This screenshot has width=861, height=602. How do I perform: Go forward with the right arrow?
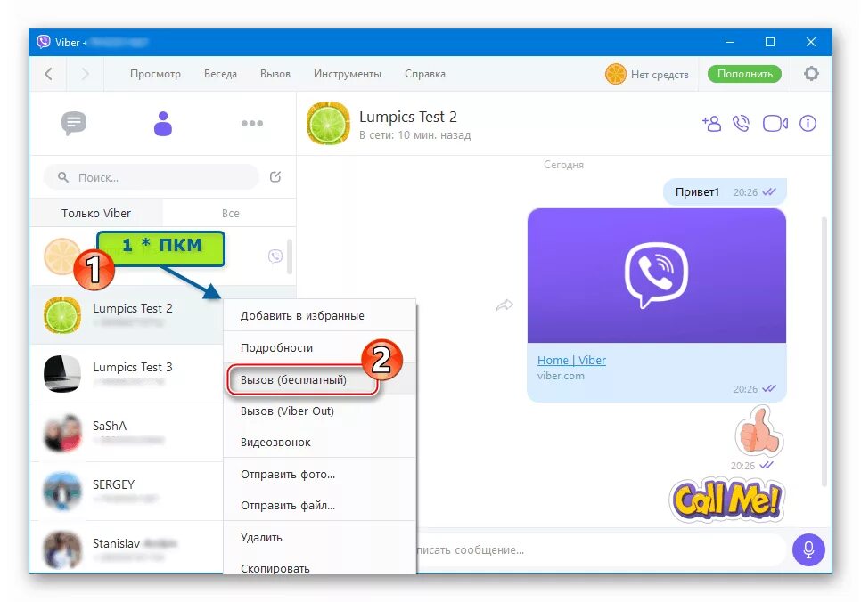(x=85, y=74)
